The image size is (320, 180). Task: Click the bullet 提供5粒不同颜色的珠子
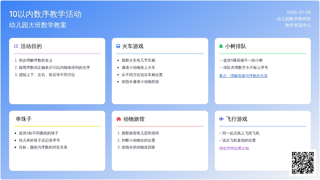(x=38, y=133)
